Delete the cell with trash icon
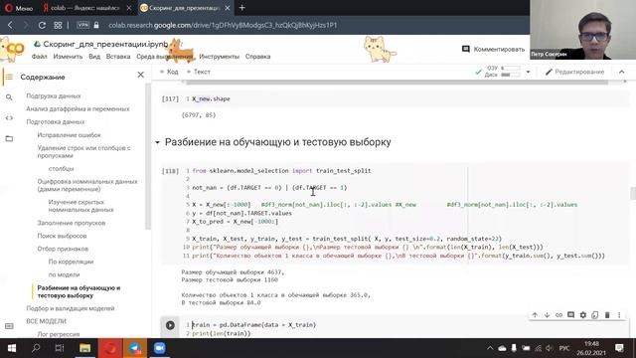Screen dimensions: 636x358 tap(607, 315)
